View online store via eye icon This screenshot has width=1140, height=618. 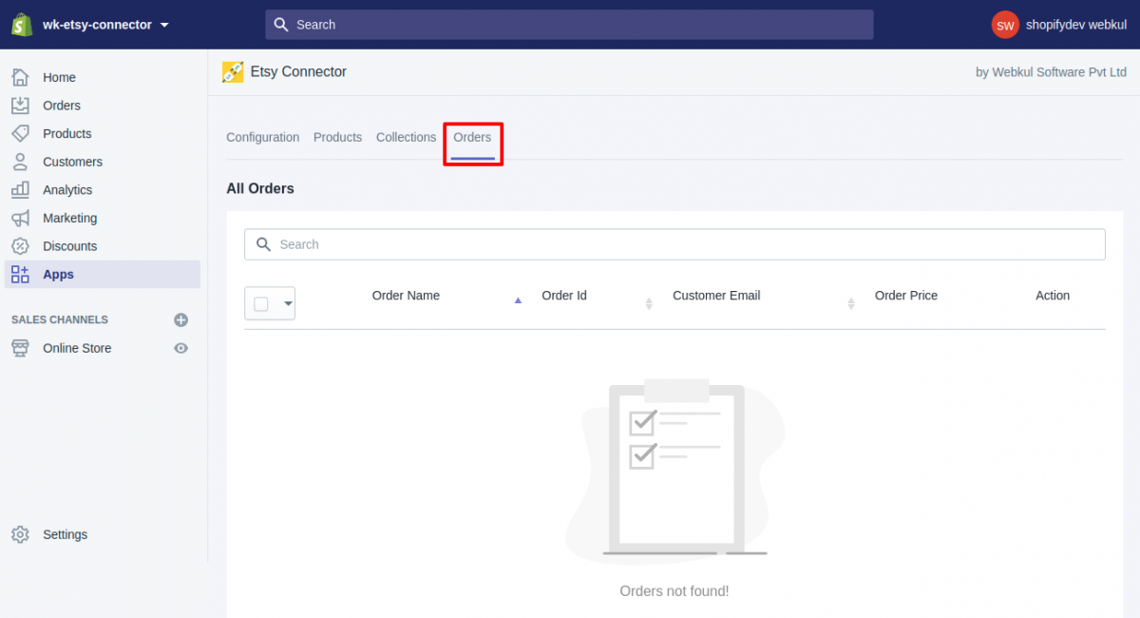coord(180,348)
